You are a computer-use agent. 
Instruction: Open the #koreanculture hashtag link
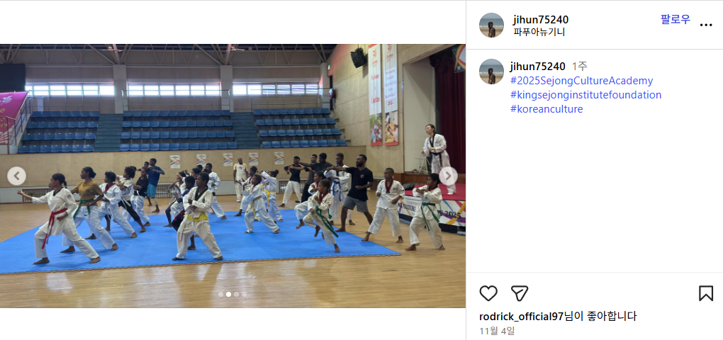pos(547,109)
